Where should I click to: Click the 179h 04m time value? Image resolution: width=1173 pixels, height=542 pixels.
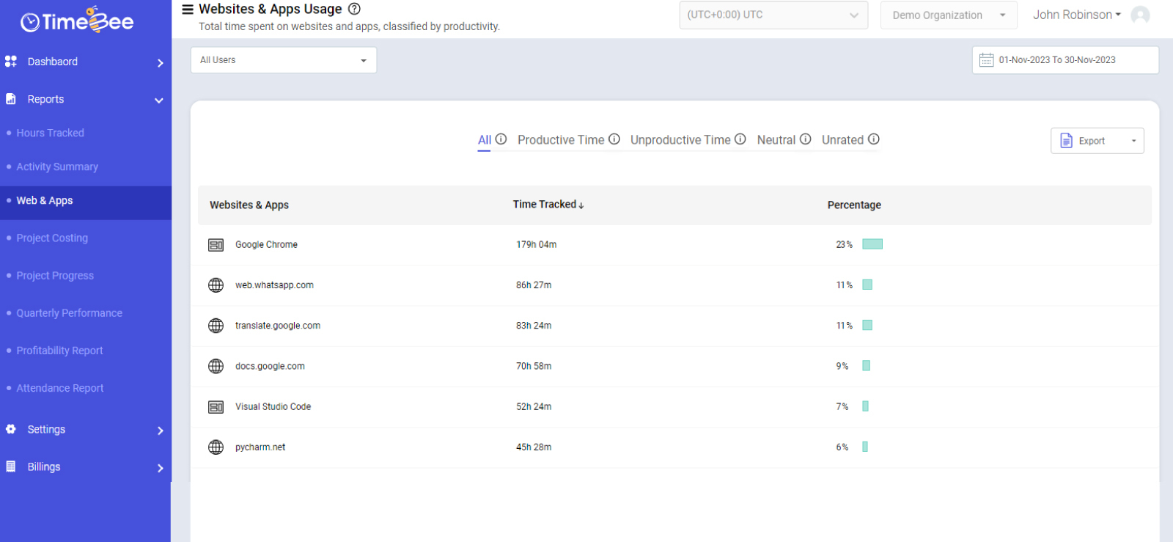point(537,245)
